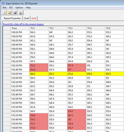The image size is (124, 132).
Task: Click the Time column header
Action: pos(20,28)
